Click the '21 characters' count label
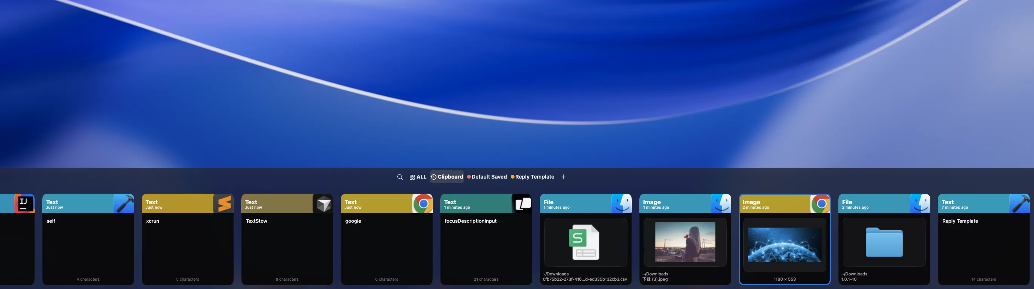 (486, 279)
